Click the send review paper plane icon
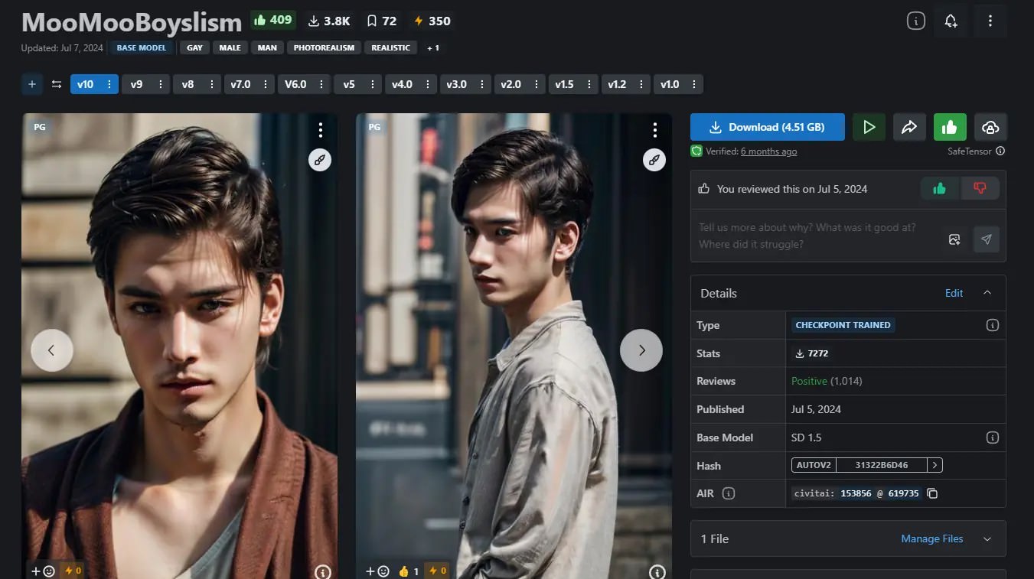This screenshot has height=579, width=1034. point(986,239)
